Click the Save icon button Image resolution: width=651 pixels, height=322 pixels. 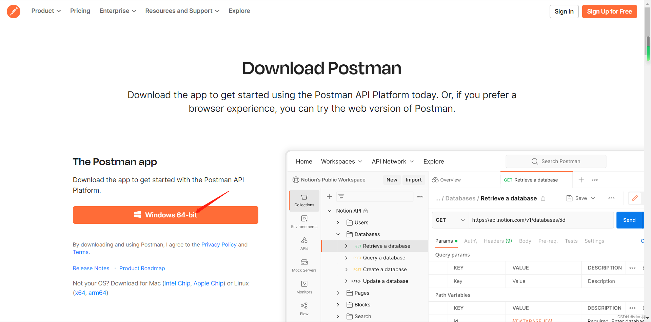[569, 198]
